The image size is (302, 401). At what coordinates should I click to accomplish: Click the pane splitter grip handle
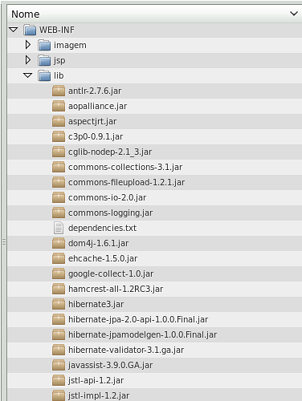coord(4,242)
